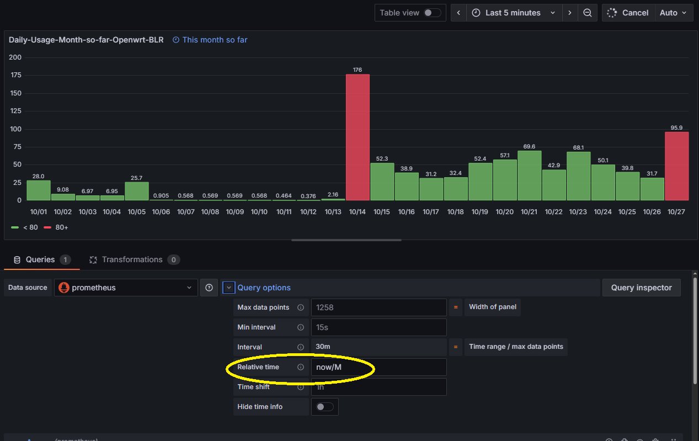Click the Query options label
The image size is (699, 441).
point(264,288)
